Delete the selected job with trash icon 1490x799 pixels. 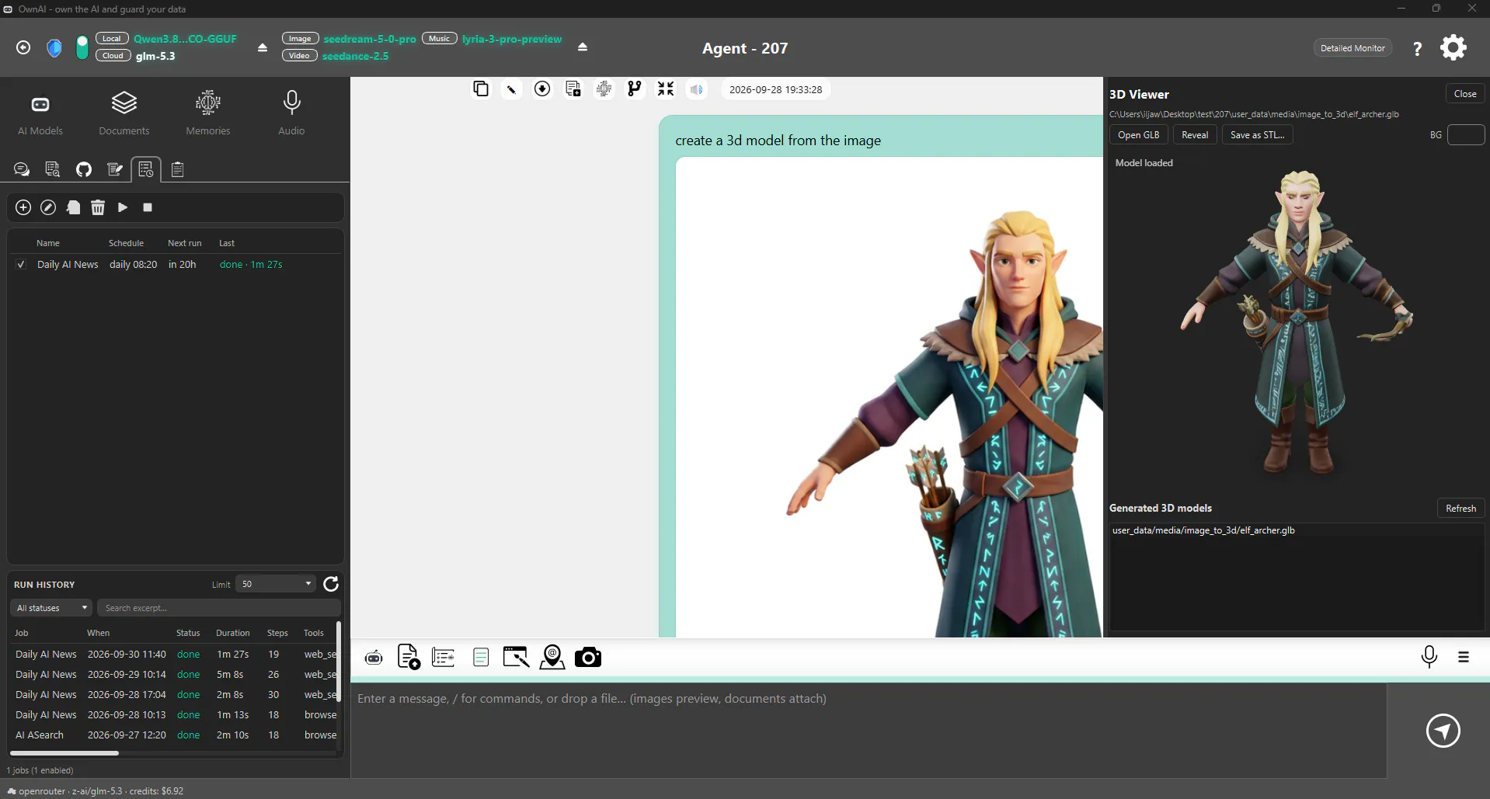(98, 207)
